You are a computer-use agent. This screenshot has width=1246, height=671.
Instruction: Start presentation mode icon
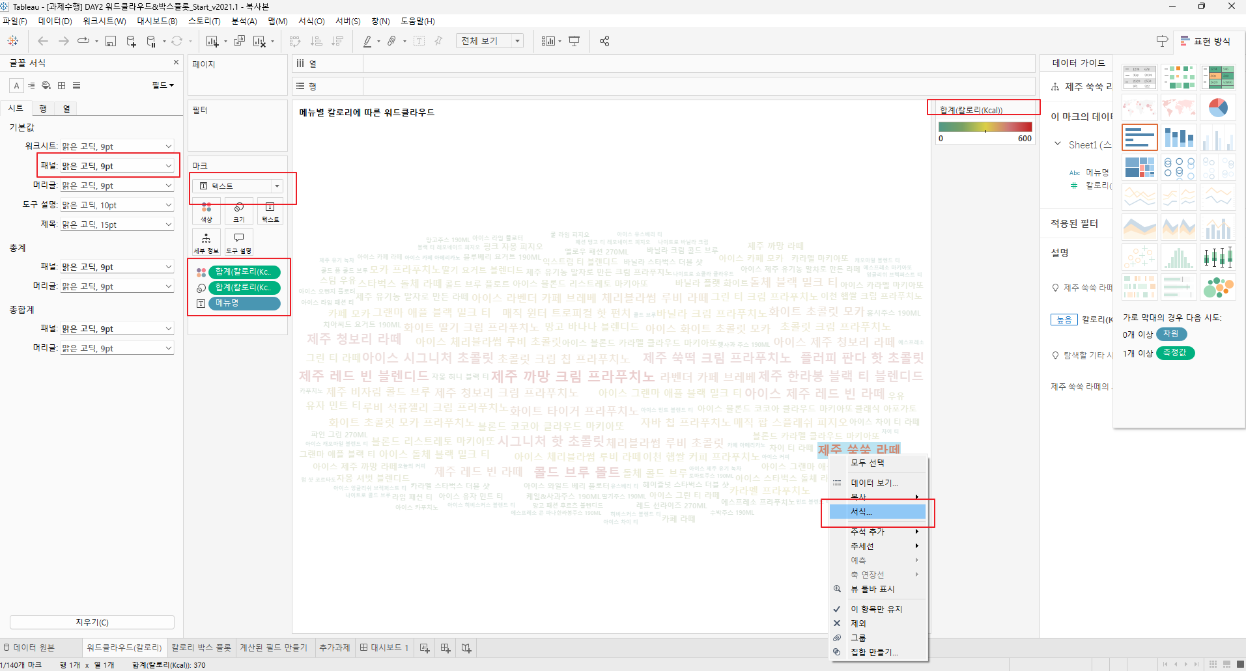click(574, 41)
